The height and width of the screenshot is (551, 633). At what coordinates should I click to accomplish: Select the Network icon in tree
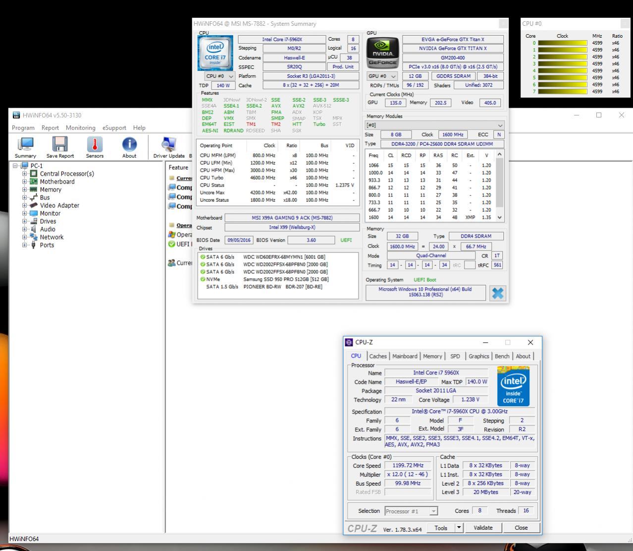pyautogui.click(x=34, y=237)
